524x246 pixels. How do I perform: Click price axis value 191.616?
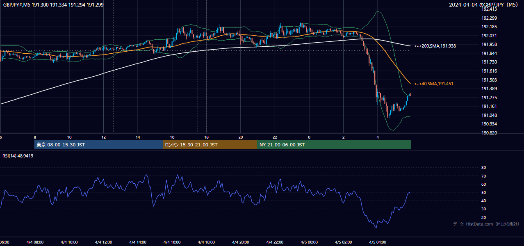(x=489, y=71)
